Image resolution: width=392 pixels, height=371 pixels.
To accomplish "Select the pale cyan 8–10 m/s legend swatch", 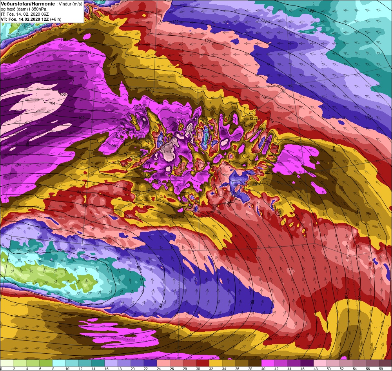I will point(59,363).
